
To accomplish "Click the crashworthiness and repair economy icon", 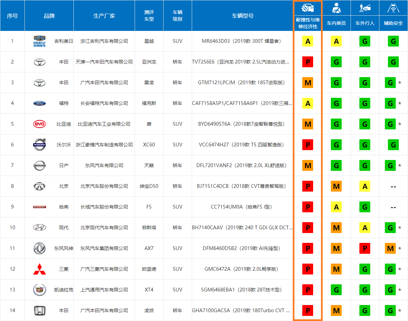I will click(308, 9).
